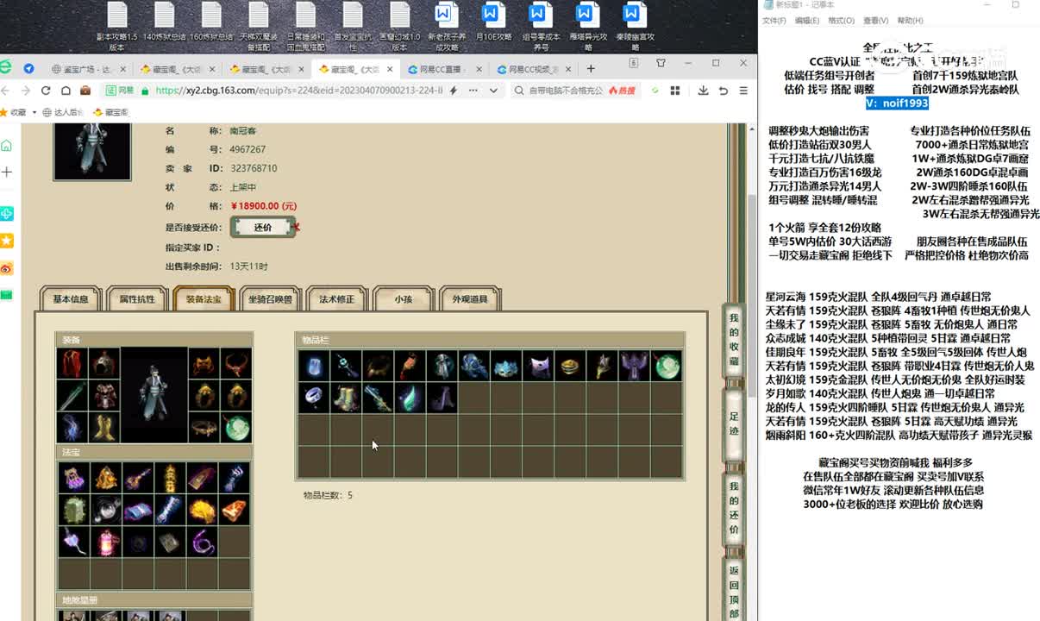Open the downloads icon in toolbar
This screenshot has height=621, width=1040.
click(x=703, y=91)
